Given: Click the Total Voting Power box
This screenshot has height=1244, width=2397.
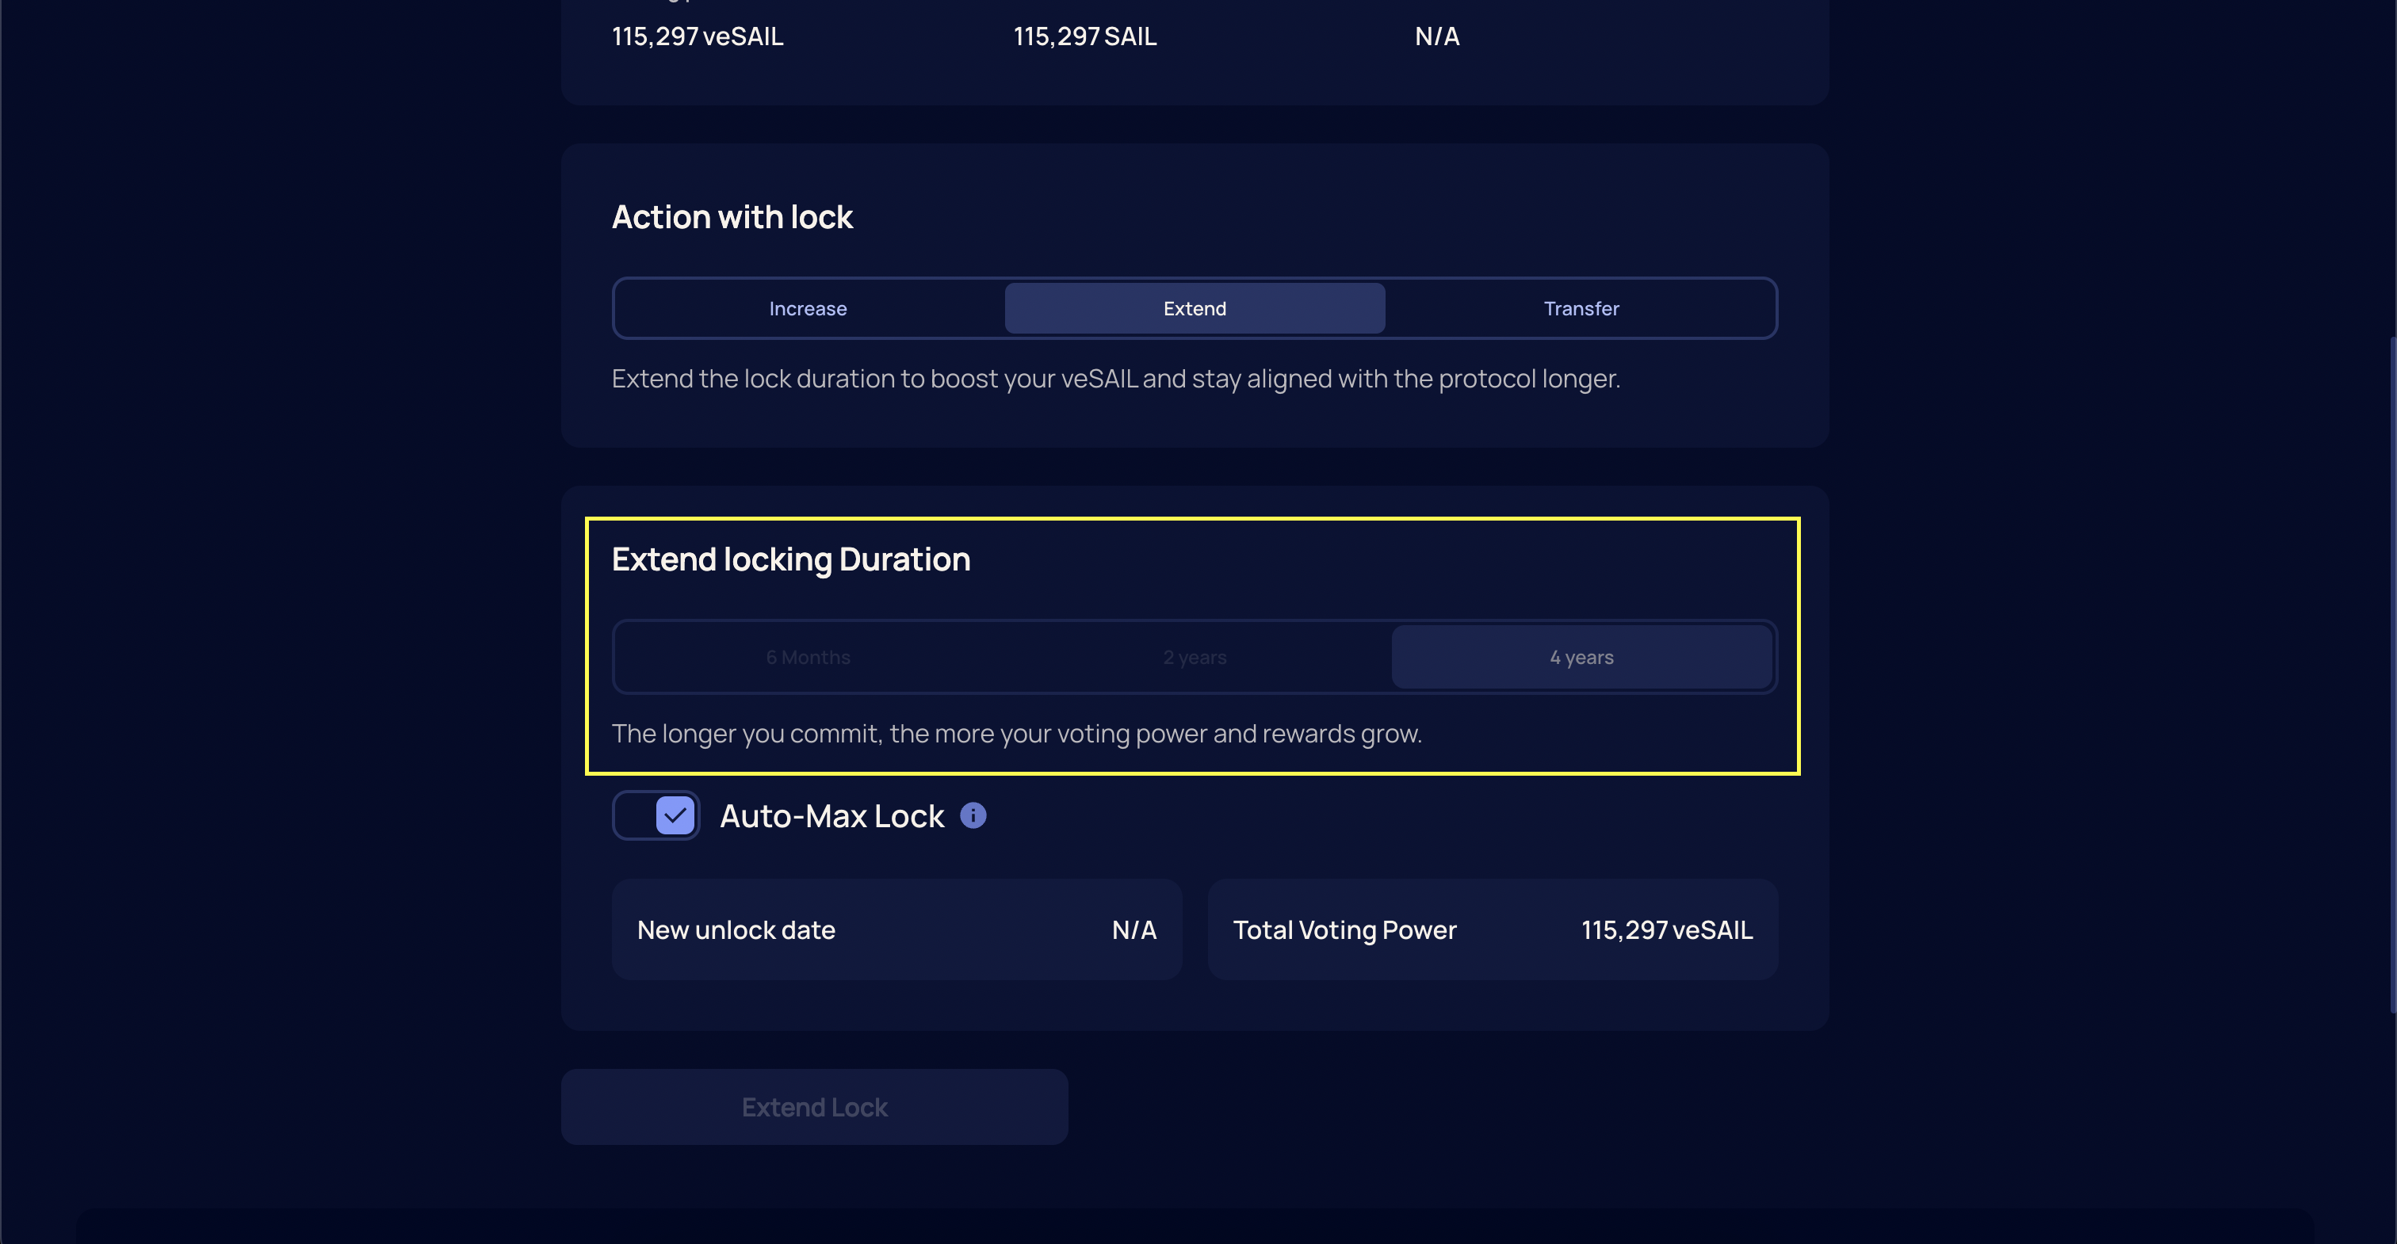Looking at the screenshot, I should [x=1493, y=929].
